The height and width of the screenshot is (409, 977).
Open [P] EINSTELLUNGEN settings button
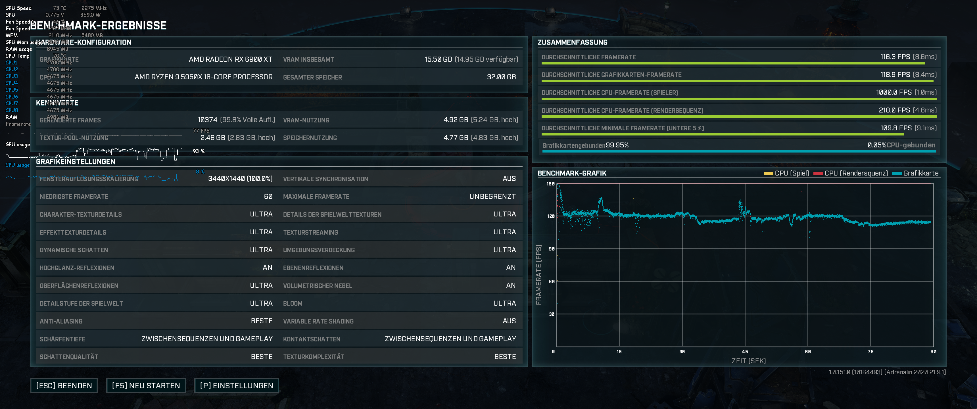coord(236,385)
